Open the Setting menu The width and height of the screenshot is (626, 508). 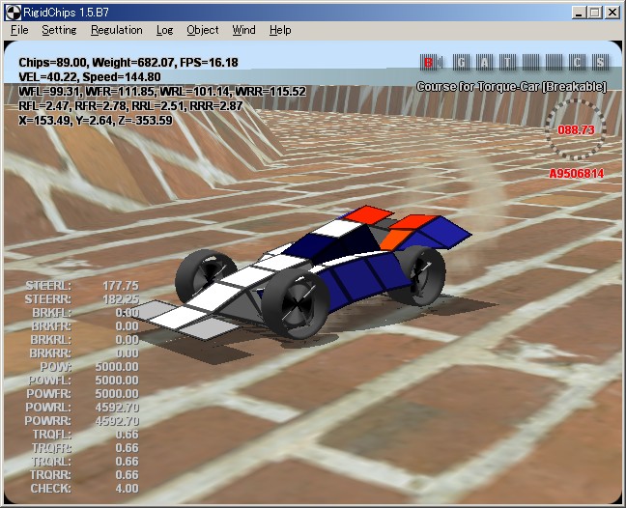coord(59,30)
